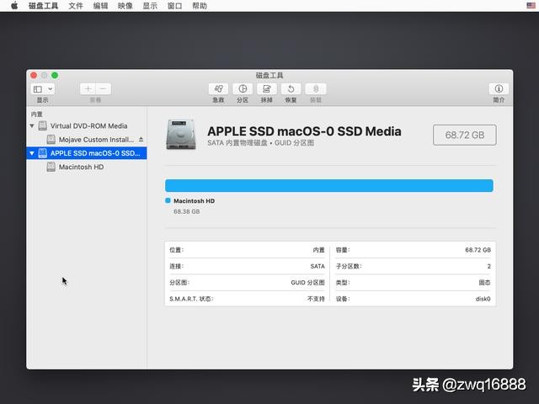Collapse the Virtual DVD-ROM Media tree
This screenshot has width=539, height=404.
pyautogui.click(x=32, y=126)
